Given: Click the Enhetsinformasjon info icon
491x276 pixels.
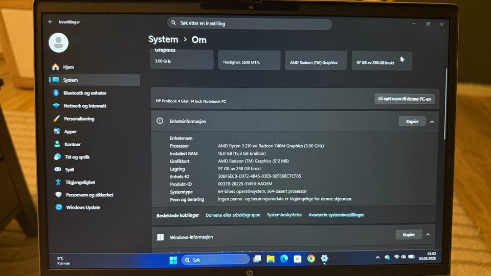Looking at the screenshot, I should coord(160,121).
